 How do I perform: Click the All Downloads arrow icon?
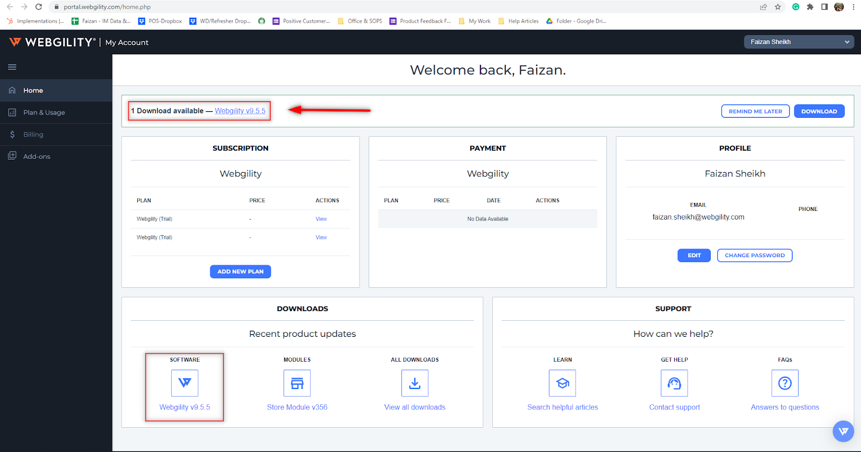pos(415,383)
